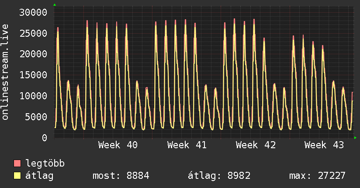Click the Week 40 axis label
Image resolution: width=360 pixels, height=188 pixels.
pyautogui.click(x=118, y=145)
